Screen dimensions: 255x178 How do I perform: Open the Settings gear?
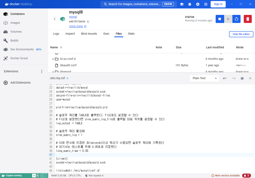198,4
